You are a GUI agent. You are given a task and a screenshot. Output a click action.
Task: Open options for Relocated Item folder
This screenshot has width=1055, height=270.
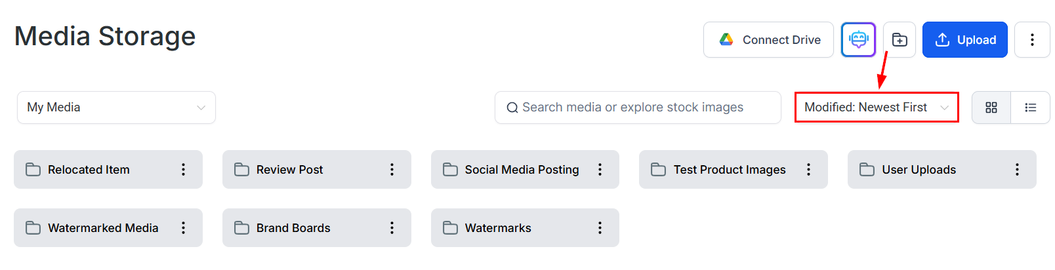pyautogui.click(x=183, y=170)
